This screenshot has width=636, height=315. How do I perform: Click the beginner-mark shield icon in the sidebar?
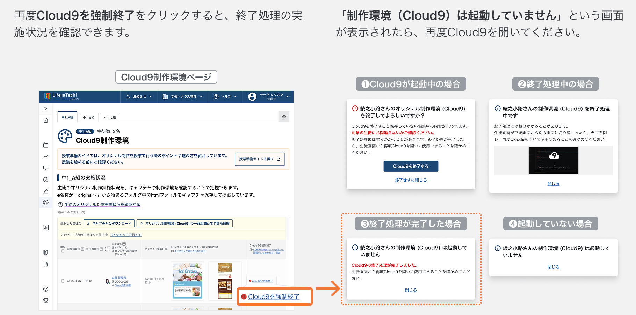click(46, 252)
